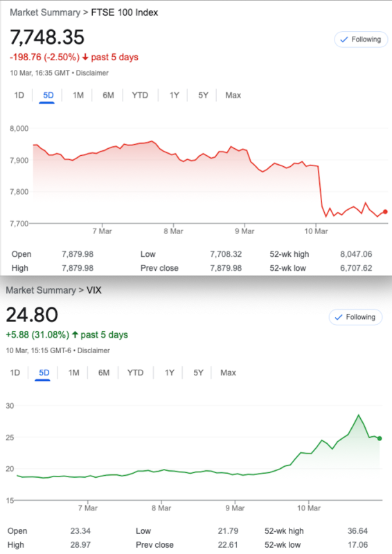Screen dimensions: 392x554
Task: Select 6M range on FTSE 100 chart
Action: [x=108, y=95]
